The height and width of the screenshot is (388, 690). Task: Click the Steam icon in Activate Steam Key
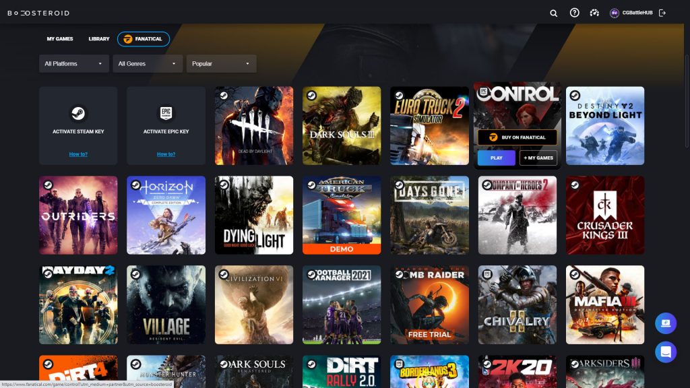coord(78,113)
